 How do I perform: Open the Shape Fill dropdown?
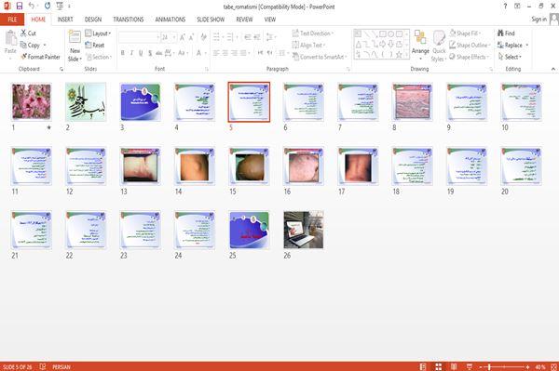[465, 33]
